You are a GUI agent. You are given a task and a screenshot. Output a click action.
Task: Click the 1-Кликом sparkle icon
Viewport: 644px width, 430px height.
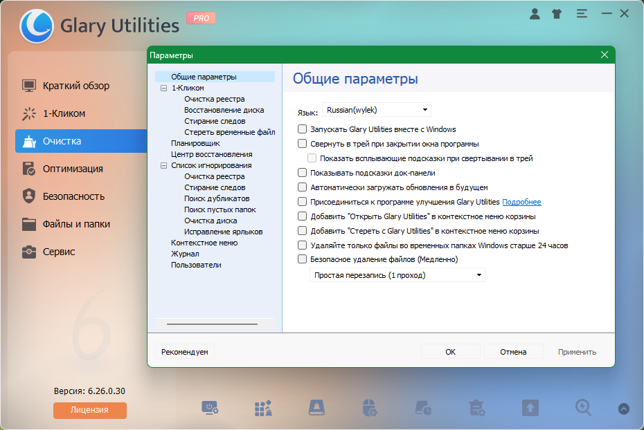pos(29,113)
